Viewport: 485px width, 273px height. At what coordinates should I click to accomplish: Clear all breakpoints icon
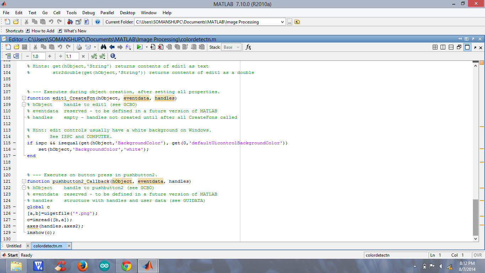click(161, 47)
